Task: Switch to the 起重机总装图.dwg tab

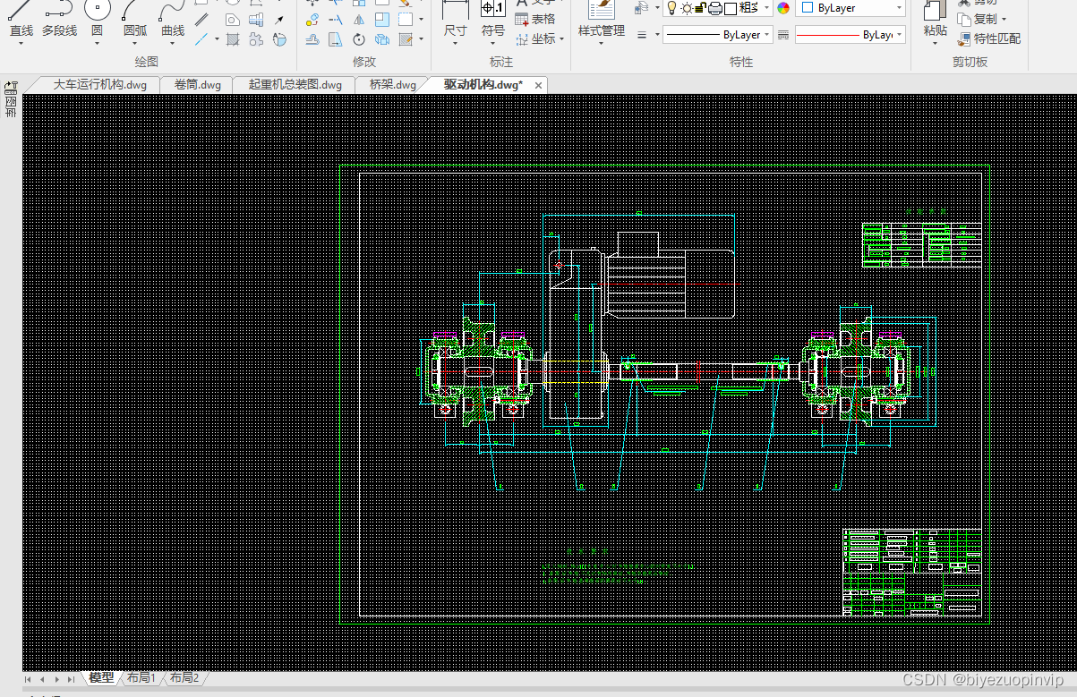Action: 295,85
